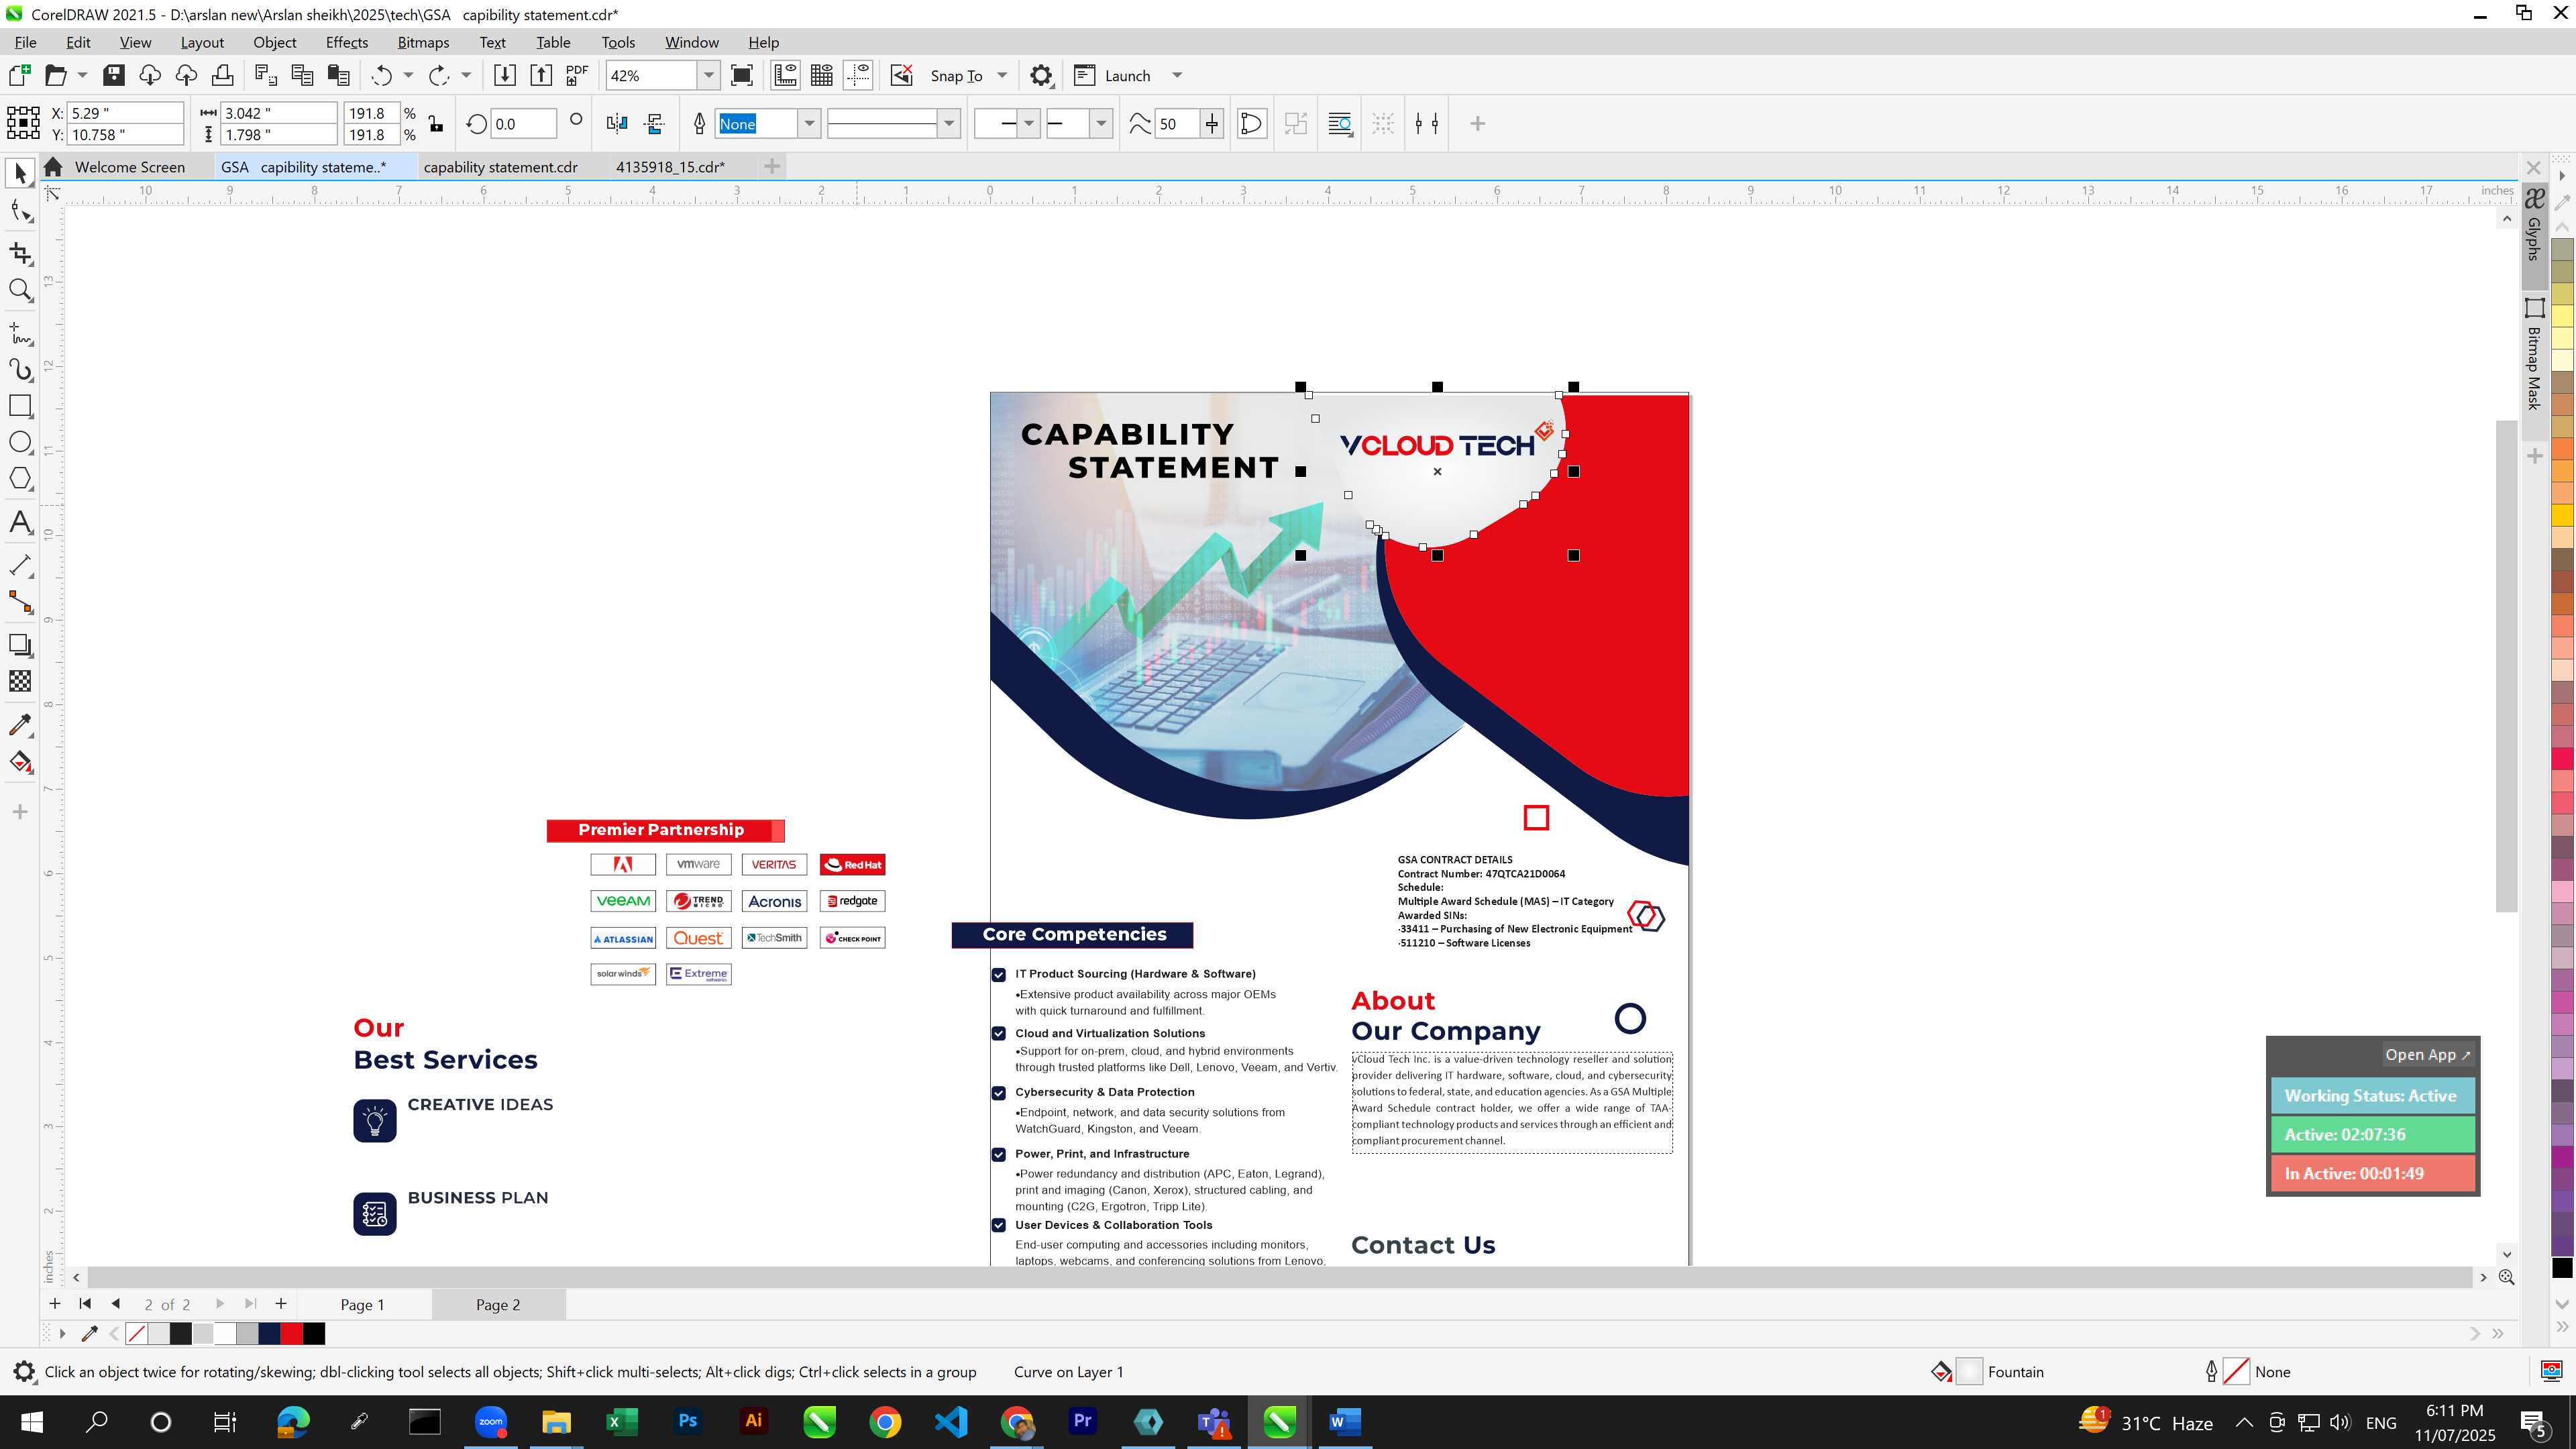Click the Save icon
This screenshot has height=1449, width=2576.
[114, 76]
